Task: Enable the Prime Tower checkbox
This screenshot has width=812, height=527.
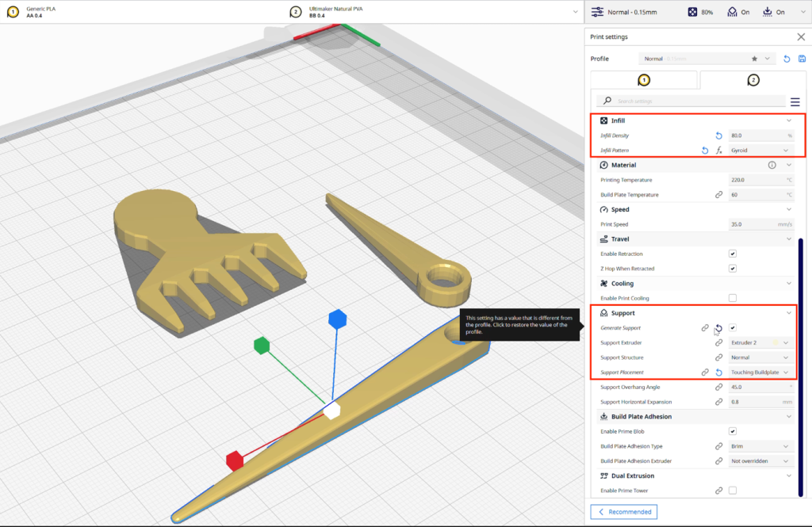Action: 732,491
